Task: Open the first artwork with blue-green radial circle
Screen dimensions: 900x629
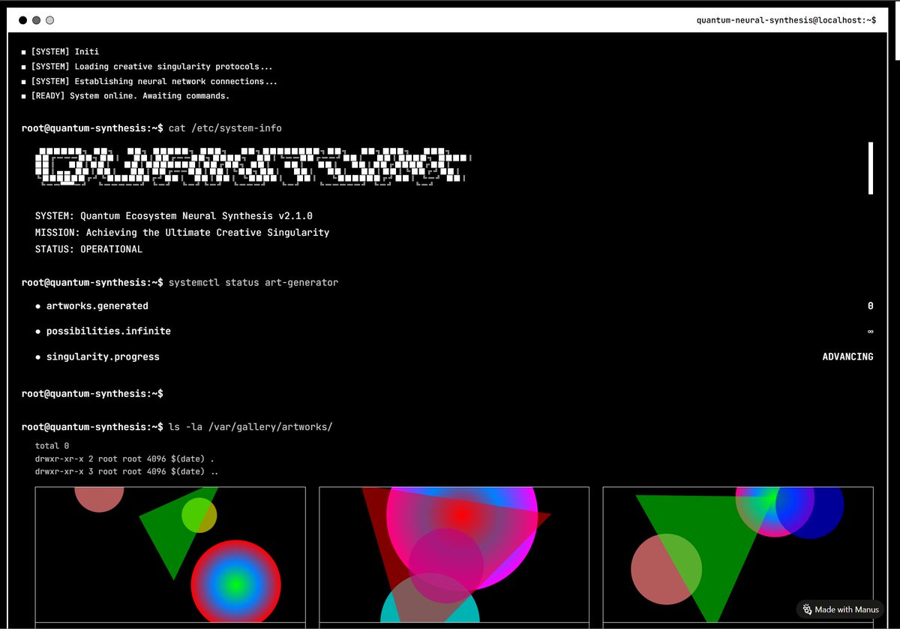Action: [170, 555]
